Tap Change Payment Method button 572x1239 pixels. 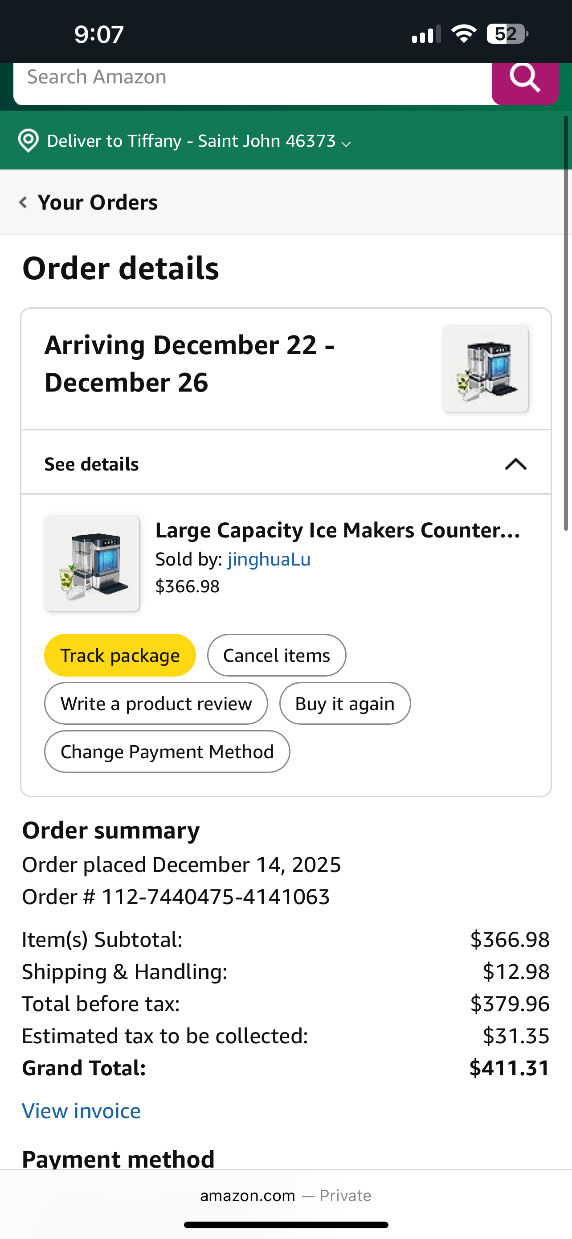point(167,752)
